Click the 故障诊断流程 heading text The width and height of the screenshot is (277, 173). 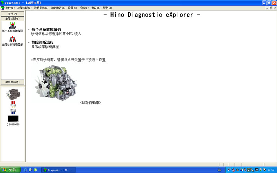pyautogui.click(x=42, y=42)
